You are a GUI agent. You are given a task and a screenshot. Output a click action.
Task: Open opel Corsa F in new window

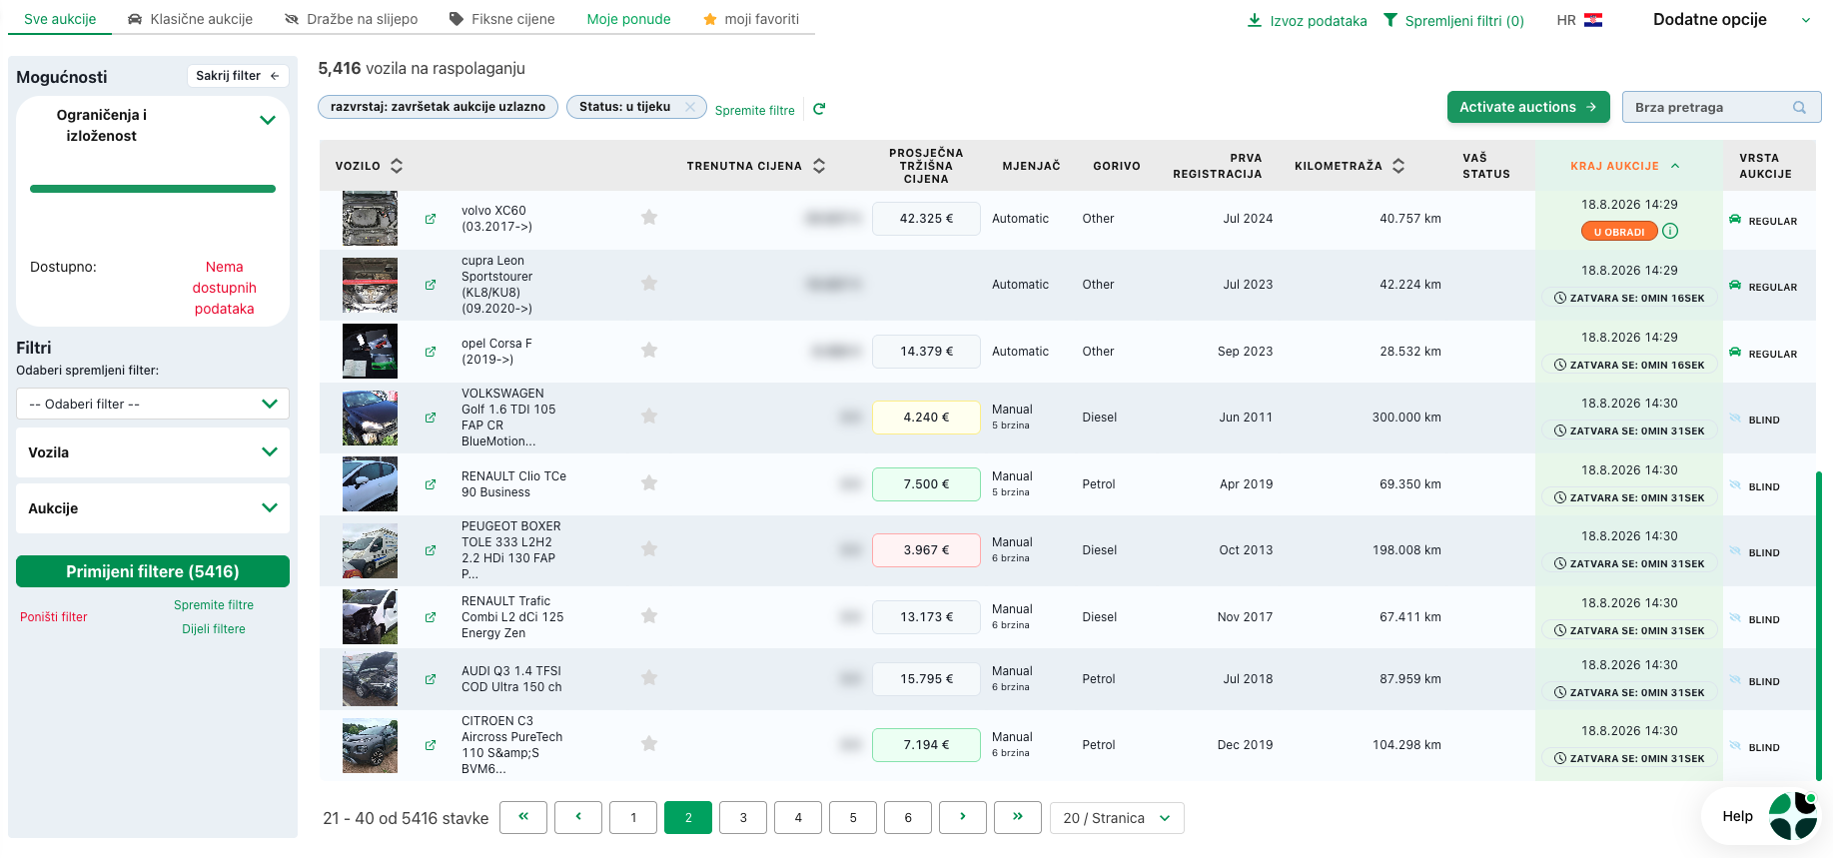pos(431,352)
